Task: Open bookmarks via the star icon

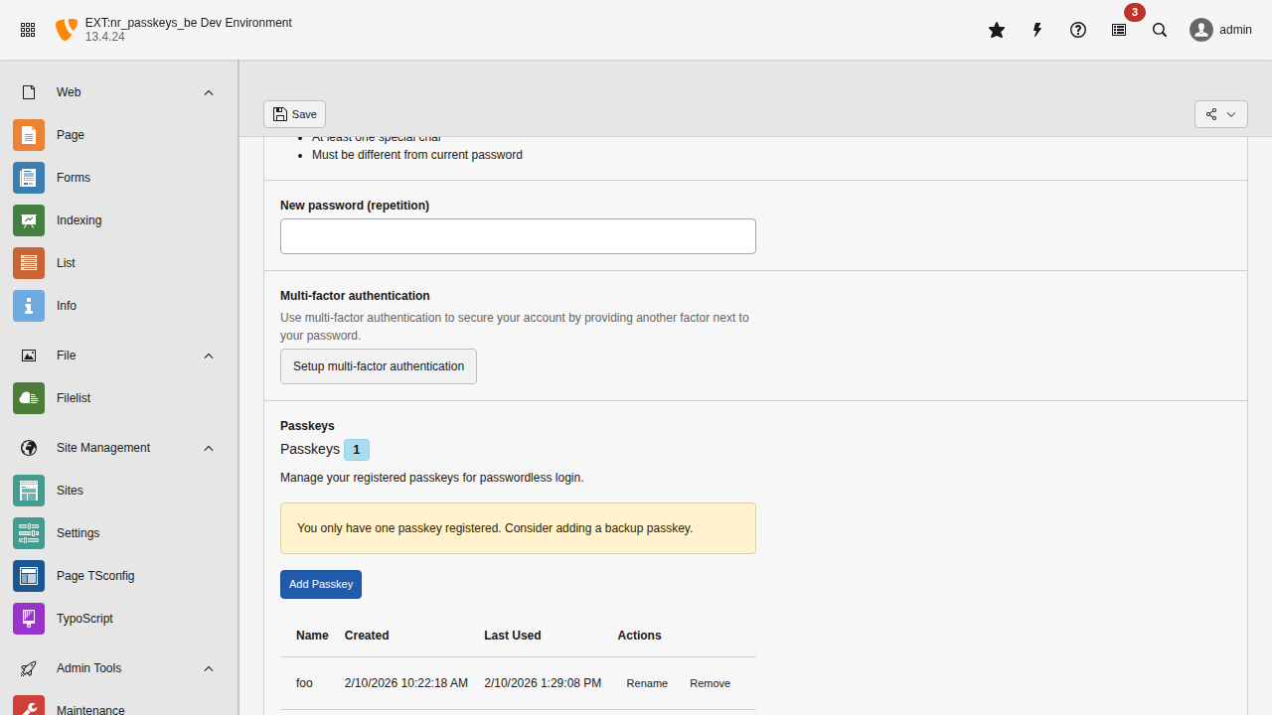Action: coord(997,30)
